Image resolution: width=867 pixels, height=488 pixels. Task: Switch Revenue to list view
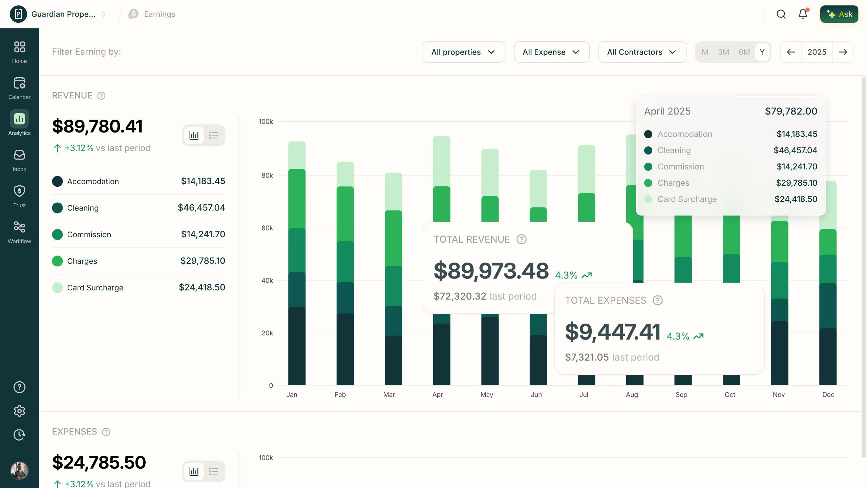(x=213, y=135)
